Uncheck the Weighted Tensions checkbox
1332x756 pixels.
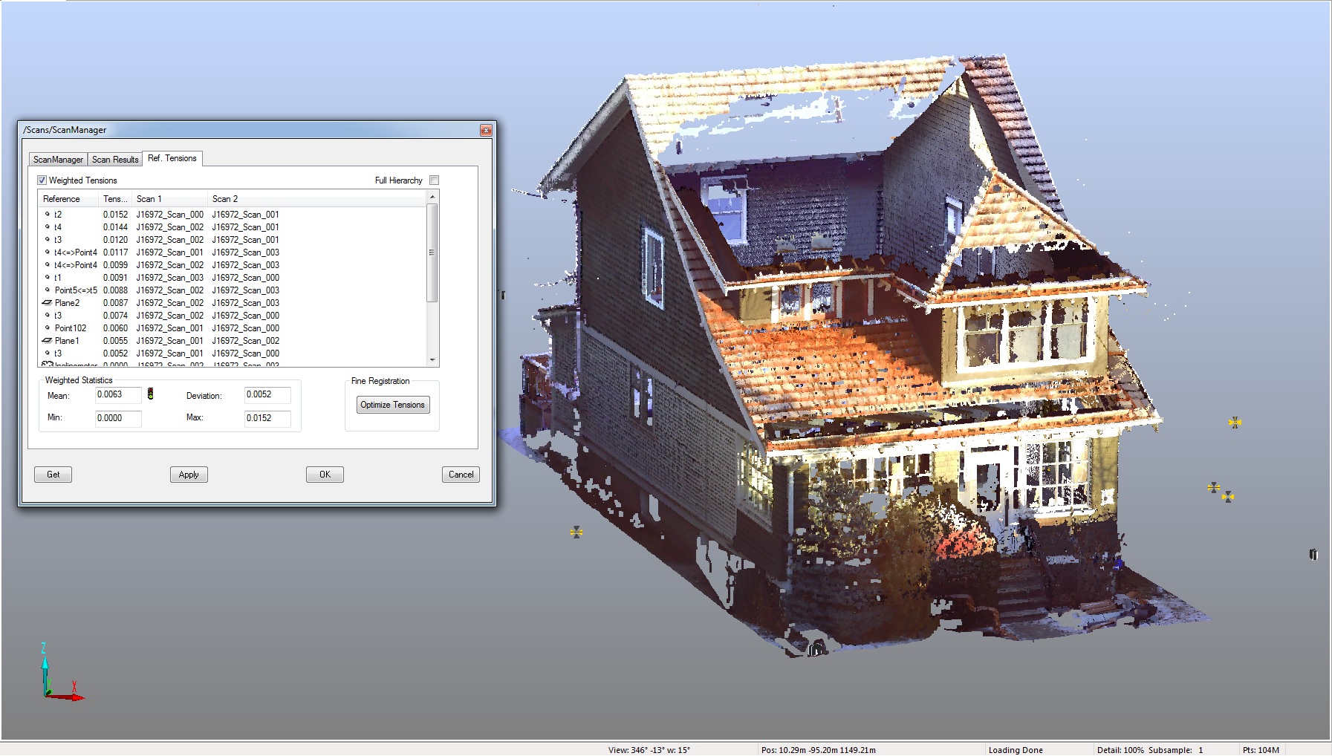click(42, 180)
